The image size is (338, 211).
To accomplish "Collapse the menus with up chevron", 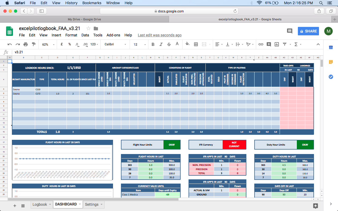I will 318,44.
